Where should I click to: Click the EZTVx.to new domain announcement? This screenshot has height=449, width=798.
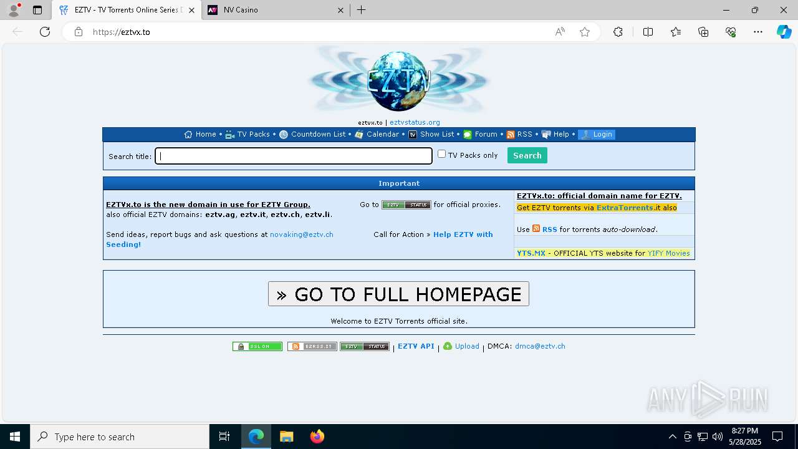click(208, 205)
